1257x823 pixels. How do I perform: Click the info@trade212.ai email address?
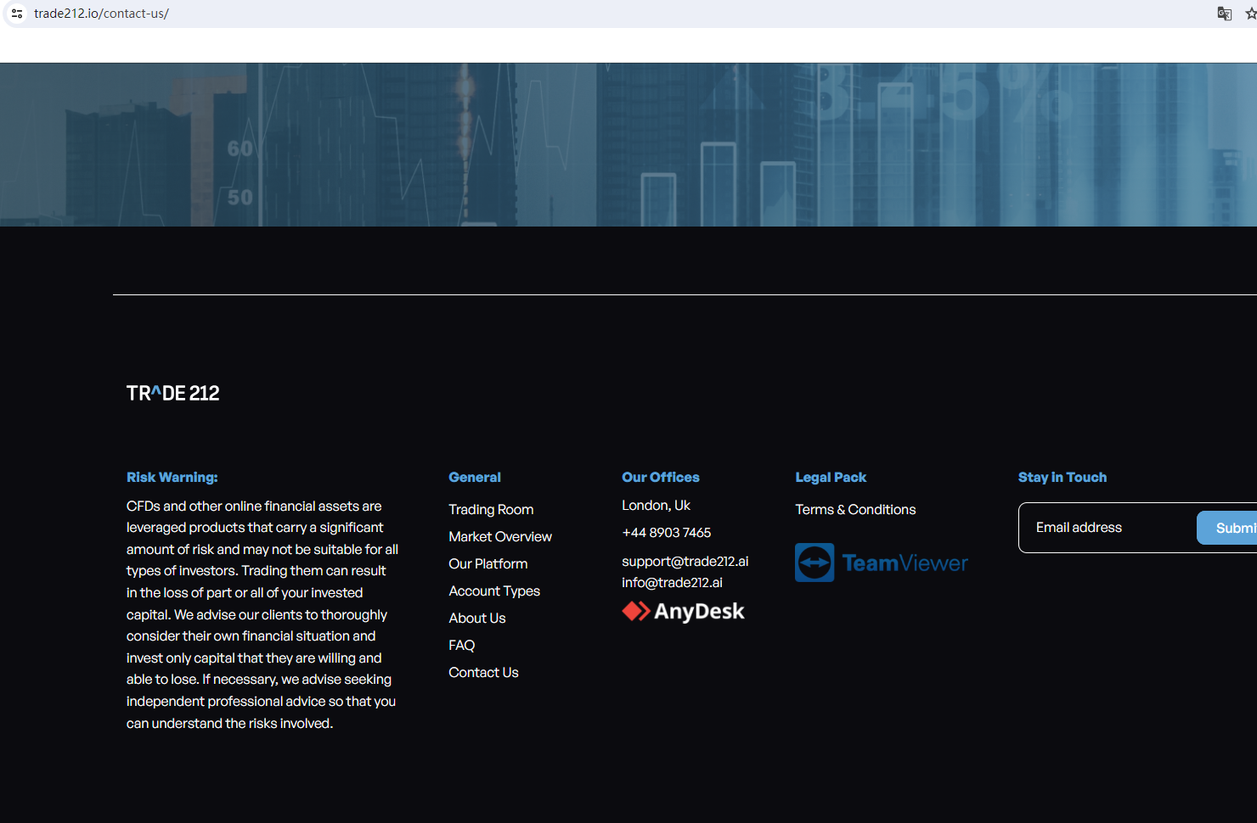click(672, 583)
